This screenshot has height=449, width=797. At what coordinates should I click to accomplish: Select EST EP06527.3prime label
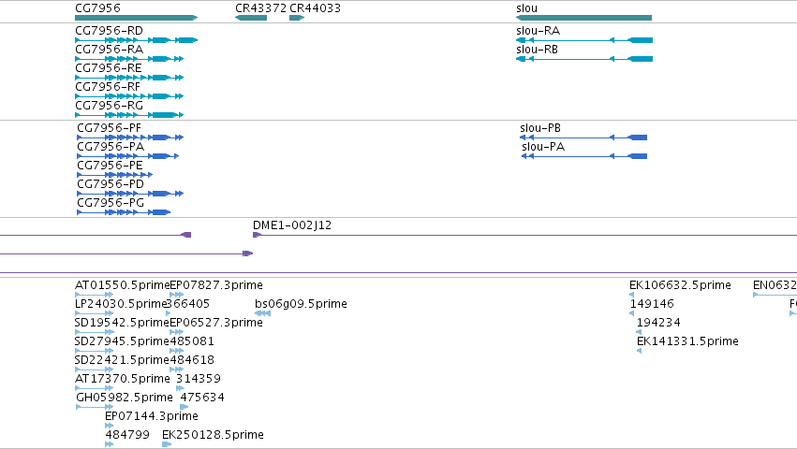click(x=216, y=323)
